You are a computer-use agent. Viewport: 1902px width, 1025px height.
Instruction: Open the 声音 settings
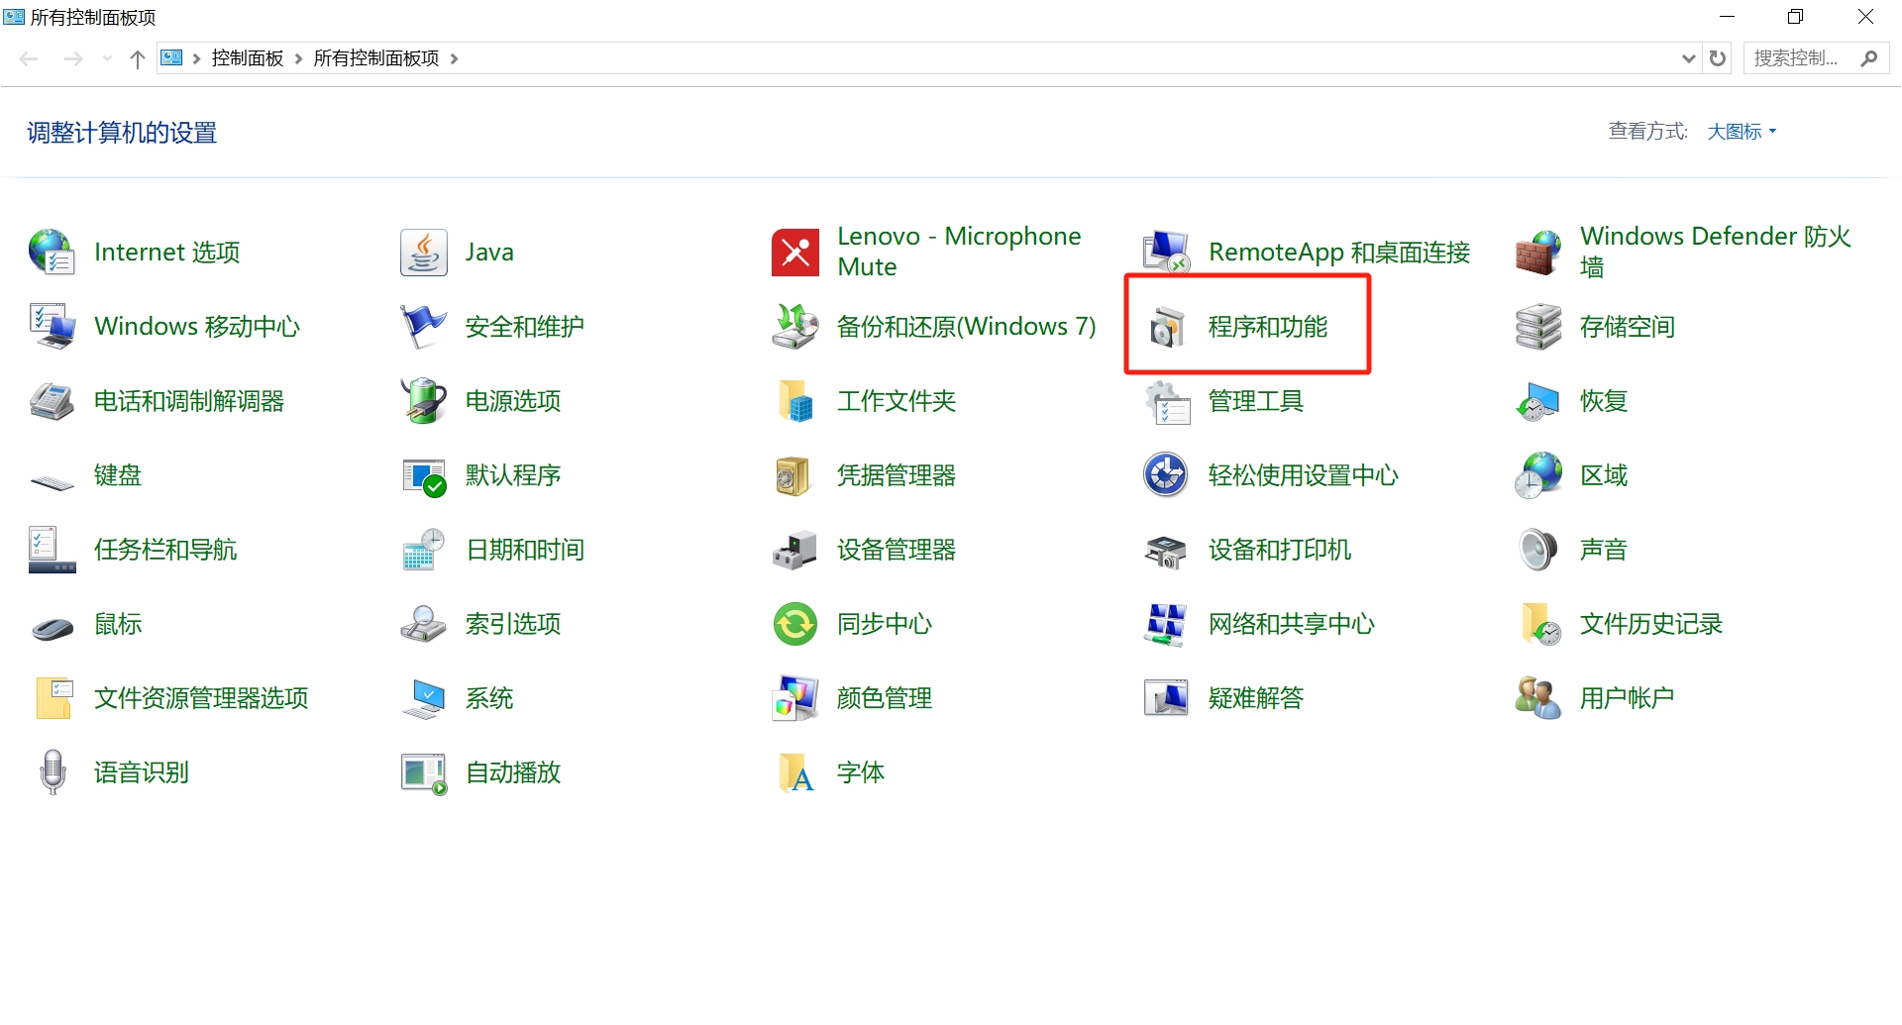point(1604,550)
